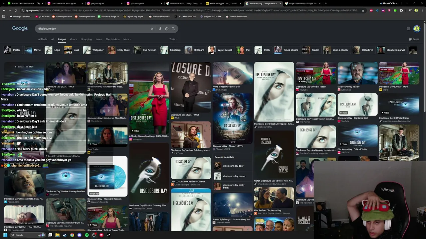Filter images by the Billboard chip
The image size is (426, 239).
click(x=195, y=50)
